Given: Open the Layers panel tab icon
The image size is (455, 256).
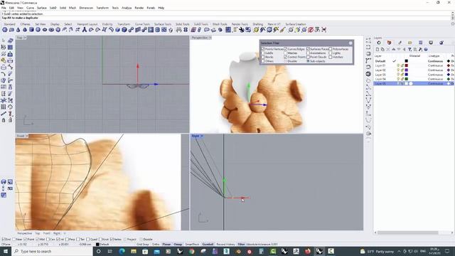Looking at the screenshot, I should coord(389,43).
